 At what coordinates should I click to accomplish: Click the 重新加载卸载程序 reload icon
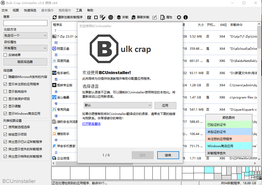click(x=55, y=17)
